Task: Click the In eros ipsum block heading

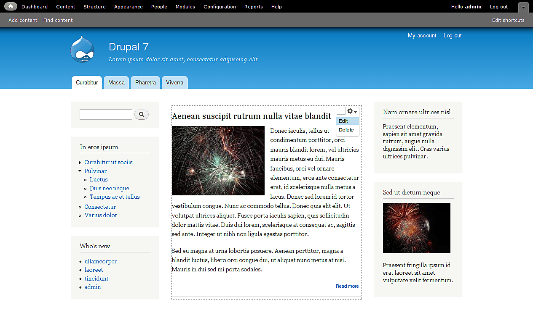Action: point(99,147)
